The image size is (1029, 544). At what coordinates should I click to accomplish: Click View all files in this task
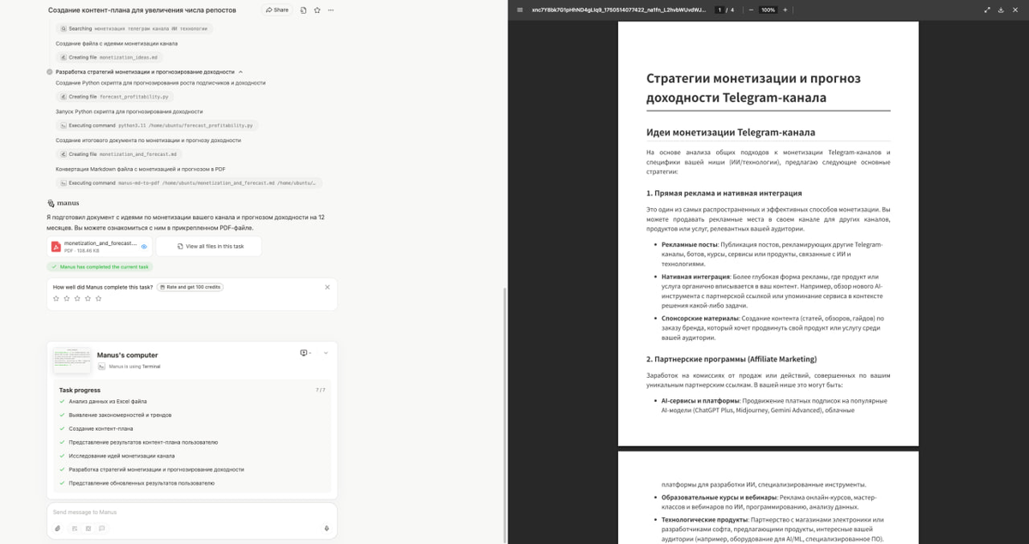point(208,246)
